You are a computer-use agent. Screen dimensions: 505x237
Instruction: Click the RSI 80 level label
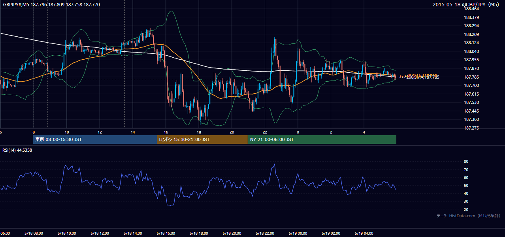(x=466, y=162)
